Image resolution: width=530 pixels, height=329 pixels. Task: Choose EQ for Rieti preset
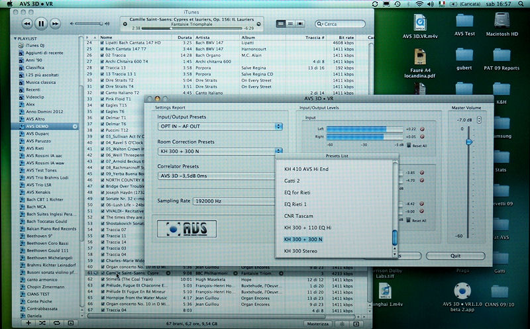point(297,193)
